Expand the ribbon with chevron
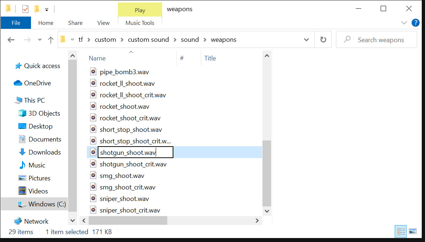 coord(404,23)
